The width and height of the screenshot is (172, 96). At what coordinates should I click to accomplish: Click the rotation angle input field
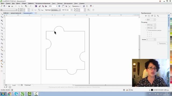pyautogui.click(x=150, y=20)
